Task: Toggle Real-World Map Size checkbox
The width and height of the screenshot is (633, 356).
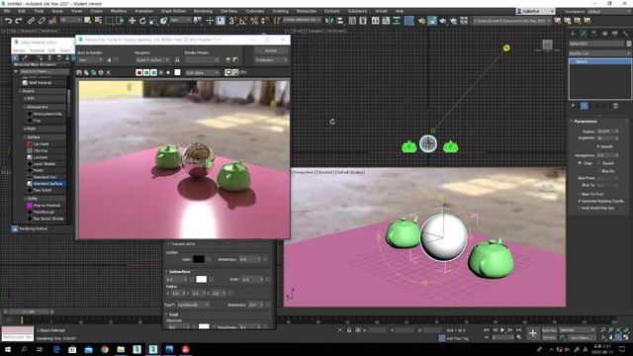Action: coord(580,208)
